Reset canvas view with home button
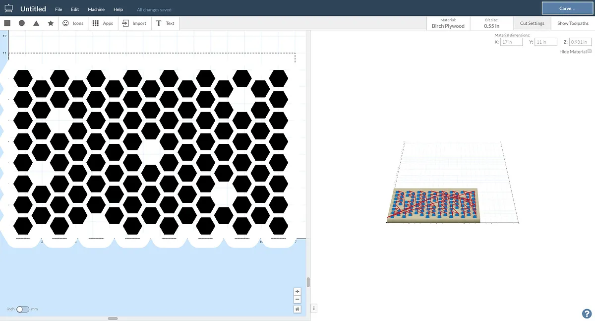 (297, 309)
